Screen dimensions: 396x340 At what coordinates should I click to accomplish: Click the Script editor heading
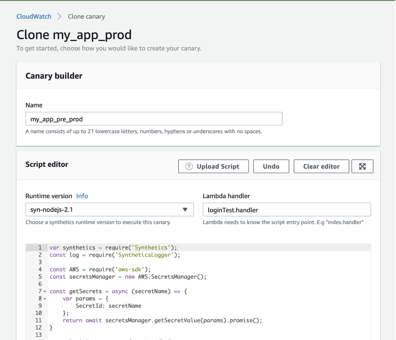click(47, 165)
